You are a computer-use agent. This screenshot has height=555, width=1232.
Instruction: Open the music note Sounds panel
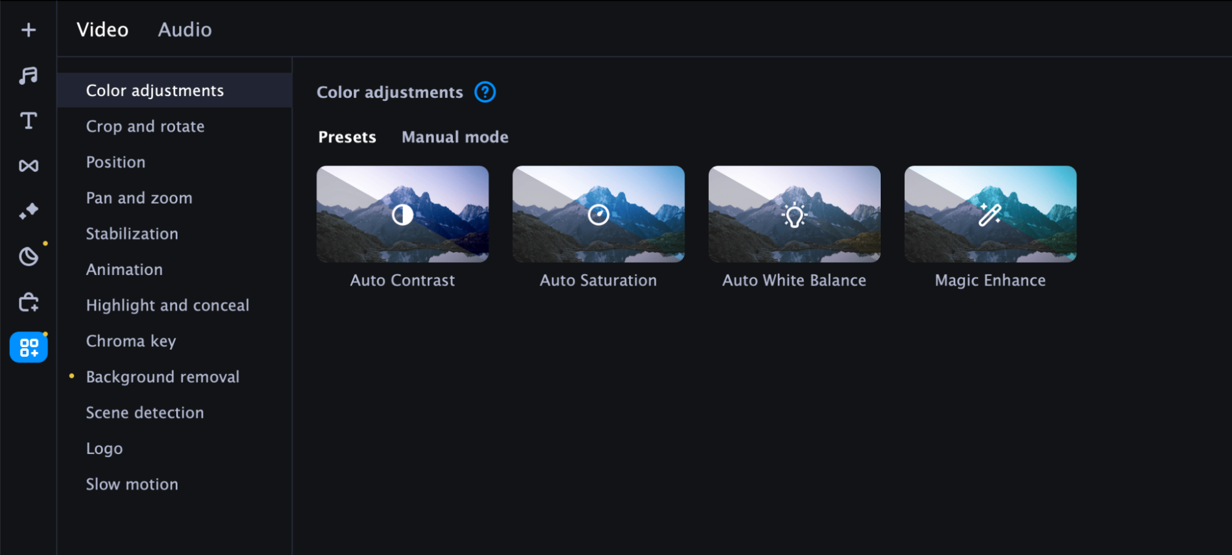point(28,75)
